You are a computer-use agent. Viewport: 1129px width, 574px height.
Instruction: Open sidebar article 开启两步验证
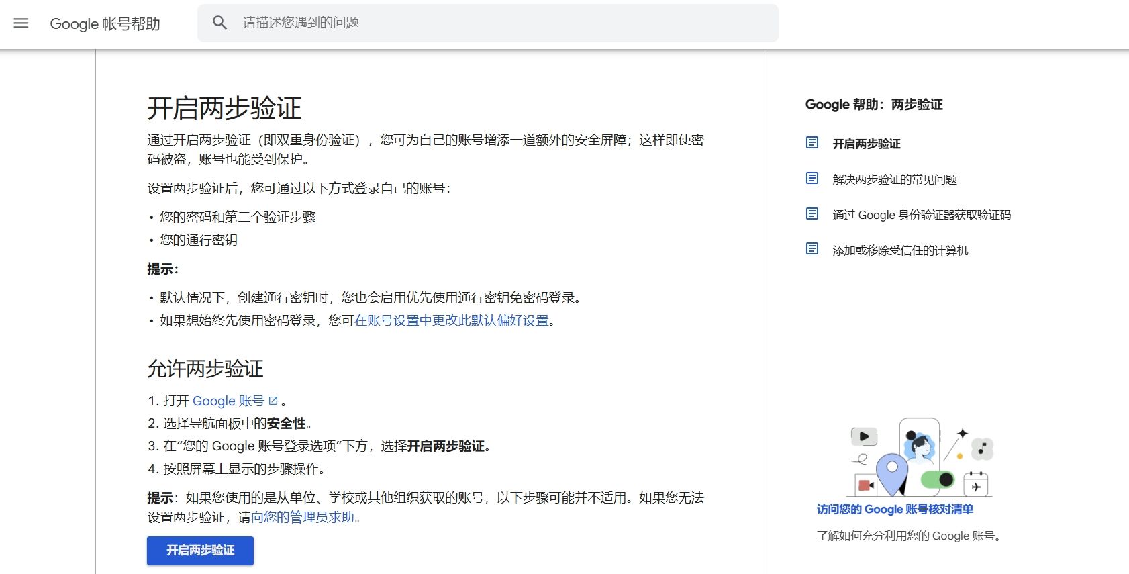(867, 144)
